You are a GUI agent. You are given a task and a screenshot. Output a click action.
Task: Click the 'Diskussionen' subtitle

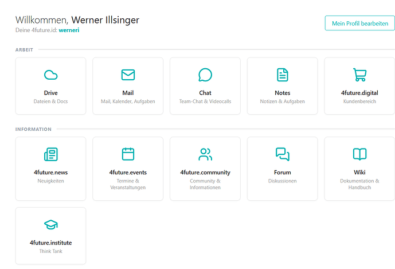(283, 181)
